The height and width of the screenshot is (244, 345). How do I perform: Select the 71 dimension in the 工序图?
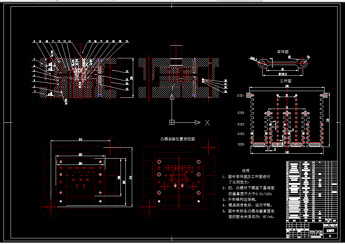(287, 107)
